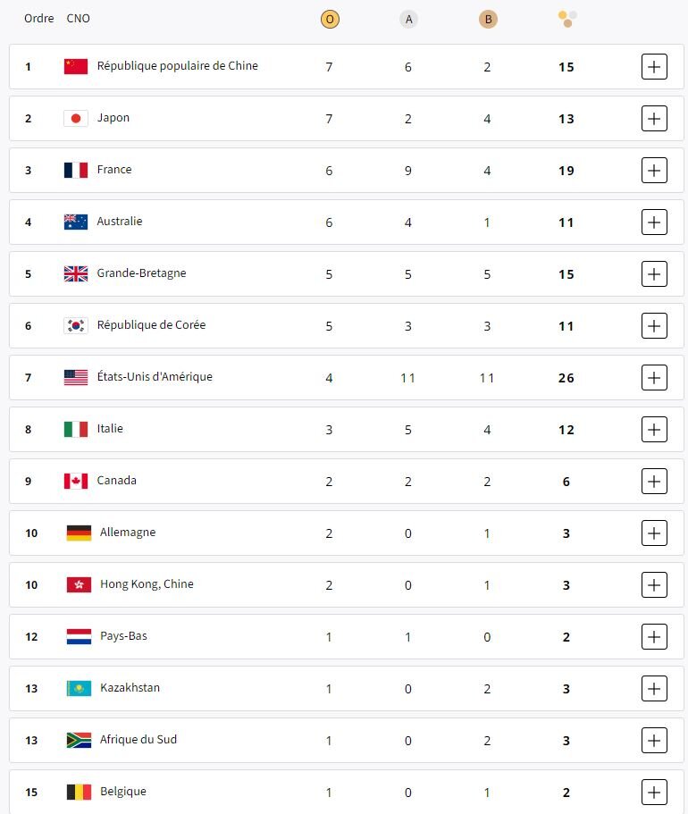Expand États-Unis d'Amérique row details
Screen dimensions: 688x814
654,377
